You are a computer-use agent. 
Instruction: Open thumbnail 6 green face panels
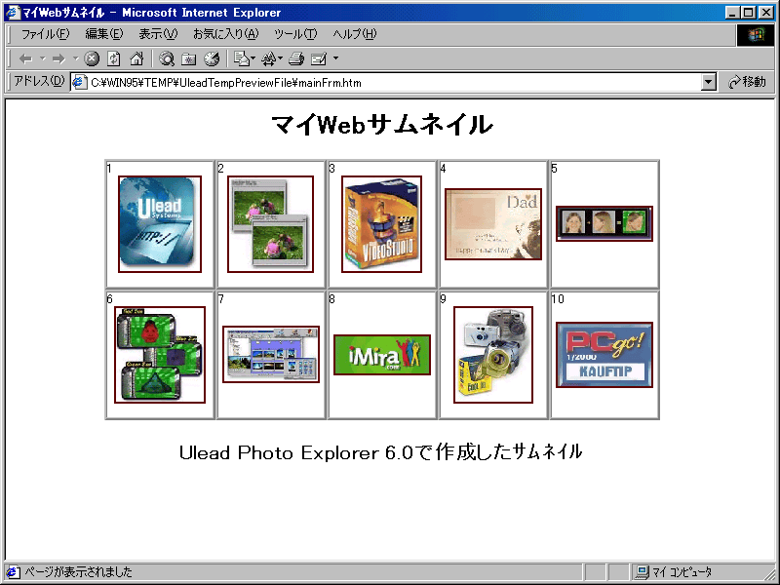[x=160, y=355]
